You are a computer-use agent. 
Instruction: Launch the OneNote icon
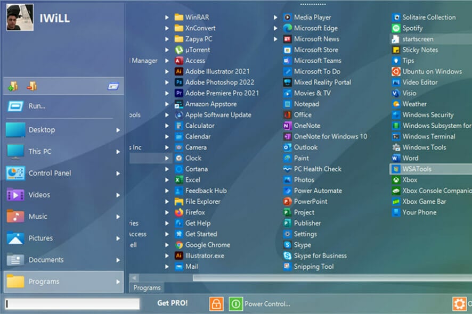tap(288, 126)
